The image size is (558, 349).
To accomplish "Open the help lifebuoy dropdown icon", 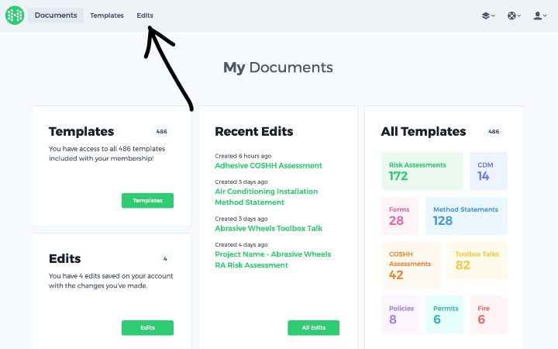I will click(x=514, y=16).
